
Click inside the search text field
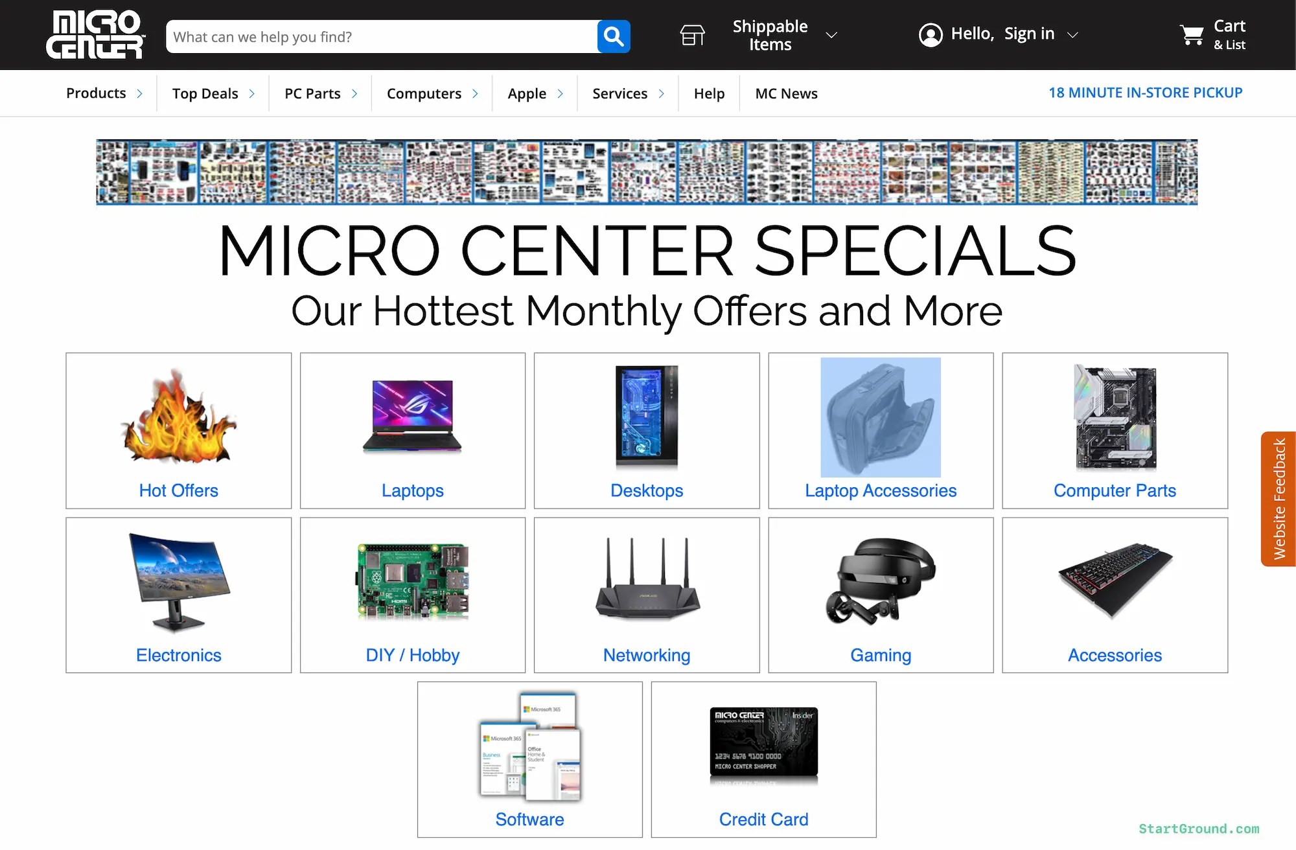(x=381, y=37)
